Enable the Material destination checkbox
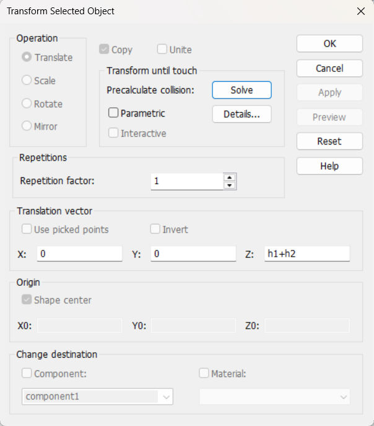This screenshot has height=426, width=374. (204, 373)
